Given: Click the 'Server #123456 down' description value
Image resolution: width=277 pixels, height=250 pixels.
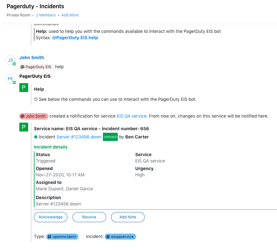Looking at the screenshot, I should point(58,204).
